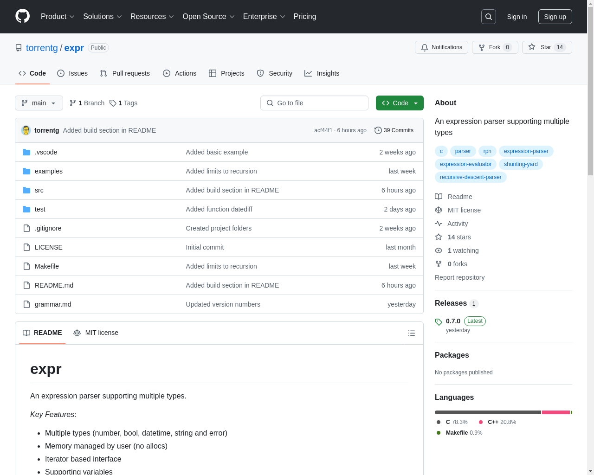The width and height of the screenshot is (594, 475).
Task: Click the recursive-descent-parser topic tag
Action: click(x=471, y=177)
